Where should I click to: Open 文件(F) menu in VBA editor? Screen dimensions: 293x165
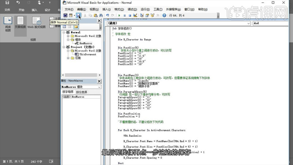69,9
